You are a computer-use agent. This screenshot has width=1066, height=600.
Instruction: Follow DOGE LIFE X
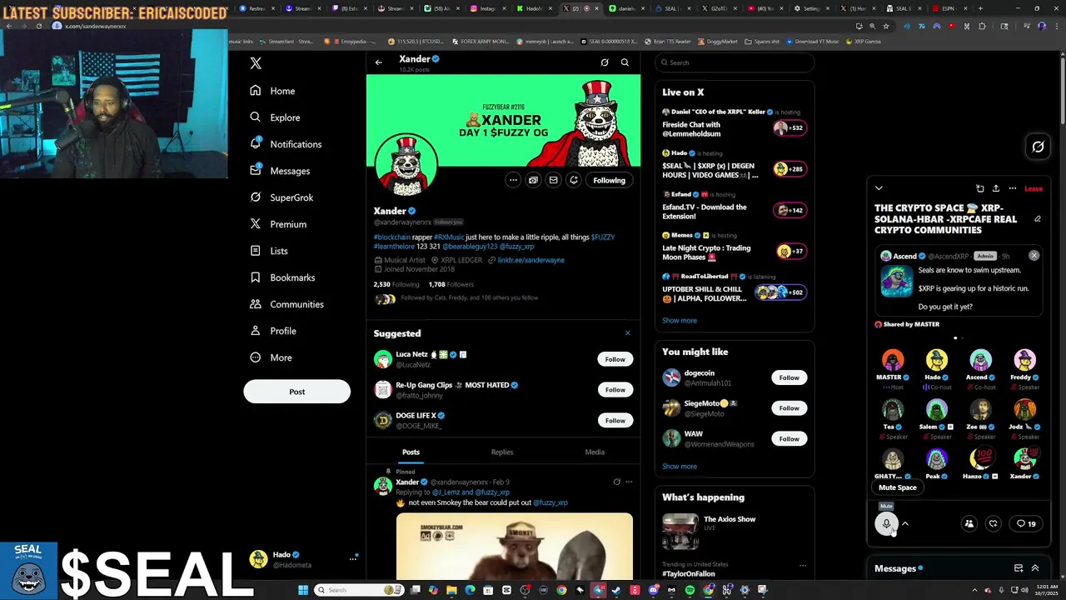point(615,421)
